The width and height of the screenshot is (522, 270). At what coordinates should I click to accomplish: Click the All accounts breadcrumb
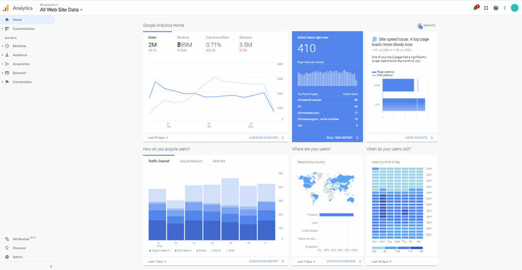tap(49, 5)
